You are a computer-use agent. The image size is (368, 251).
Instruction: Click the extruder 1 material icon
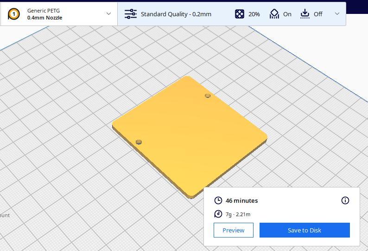[13, 14]
